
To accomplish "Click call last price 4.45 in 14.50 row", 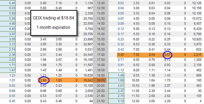I will 12,29.
